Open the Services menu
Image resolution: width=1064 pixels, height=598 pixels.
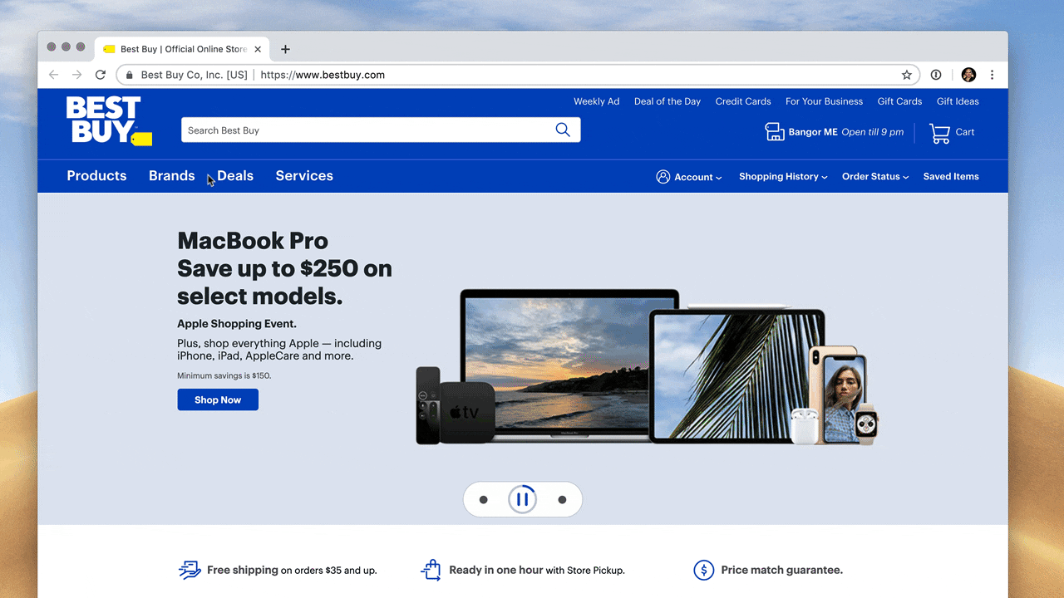pos(304,176)
